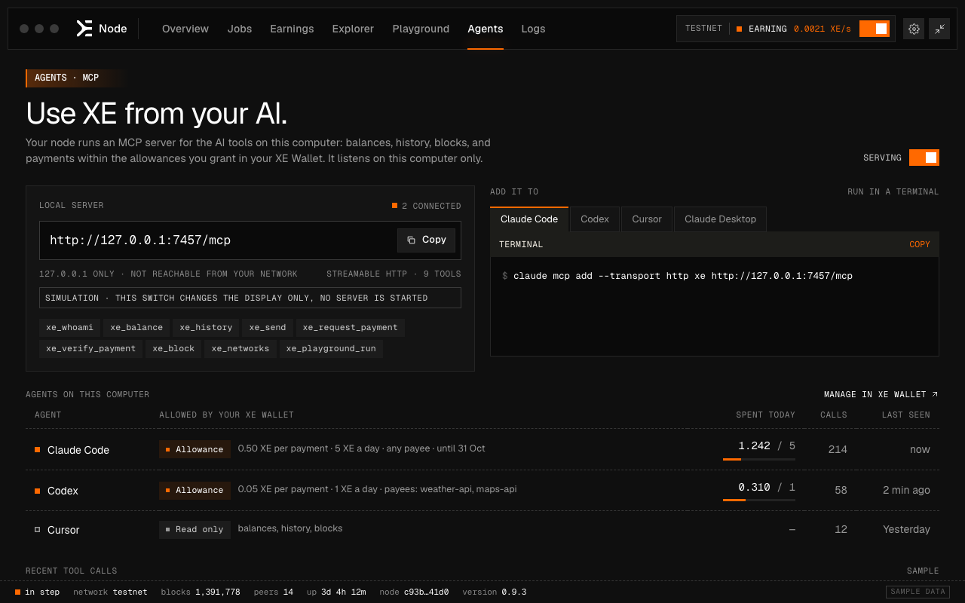Click the terminal claude mcp add command

683,276
